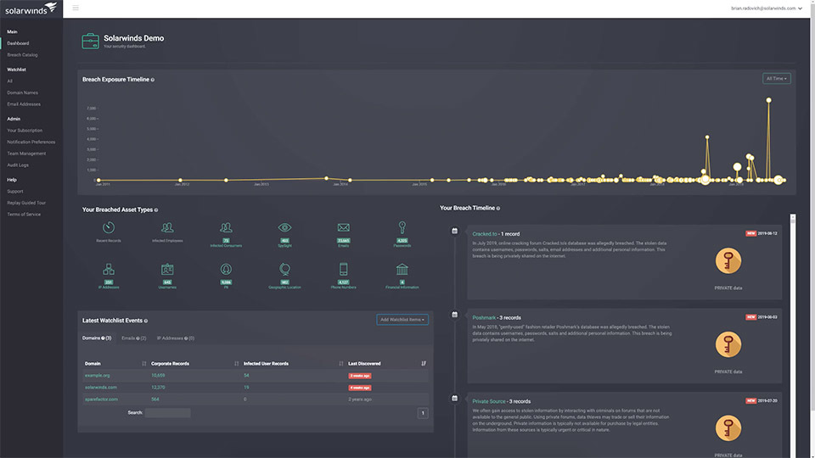Click the info icon next to Your Breached Asset Types
The width and height of the screenshot is (815, 458).
click(x=156, y=209)
